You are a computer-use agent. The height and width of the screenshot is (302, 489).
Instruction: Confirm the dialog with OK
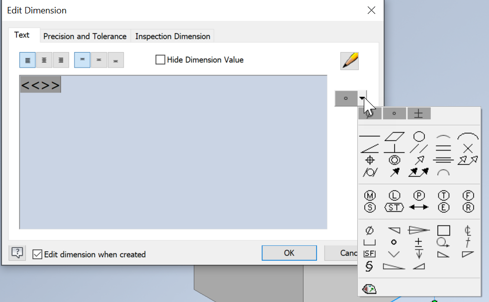(x=289, y=253)
